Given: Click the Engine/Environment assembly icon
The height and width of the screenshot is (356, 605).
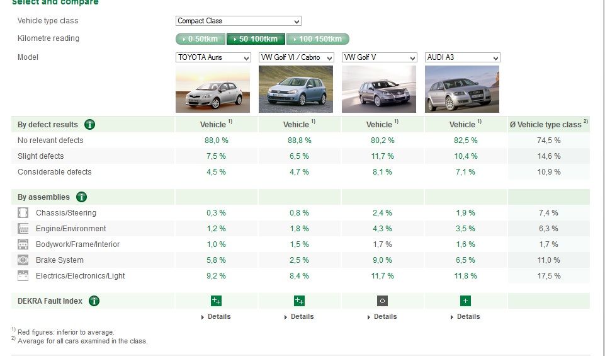Looking at the screenshot, I should pos(23,229).
